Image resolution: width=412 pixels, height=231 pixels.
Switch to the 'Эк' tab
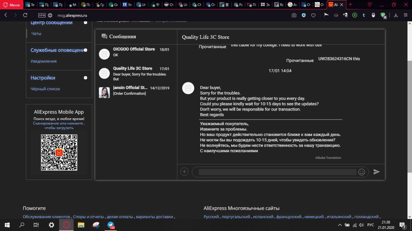click(x=266, y=5)
